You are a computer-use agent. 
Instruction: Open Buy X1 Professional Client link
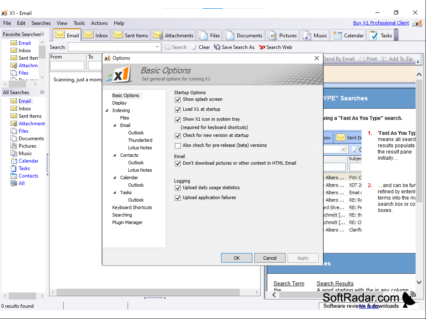381,23
